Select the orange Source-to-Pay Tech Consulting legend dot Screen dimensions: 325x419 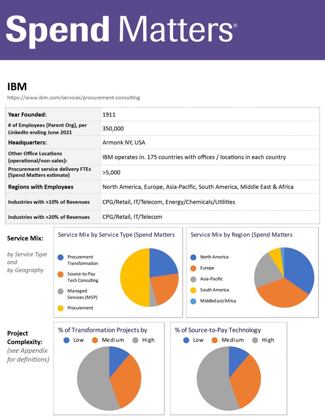click(61, 274)
